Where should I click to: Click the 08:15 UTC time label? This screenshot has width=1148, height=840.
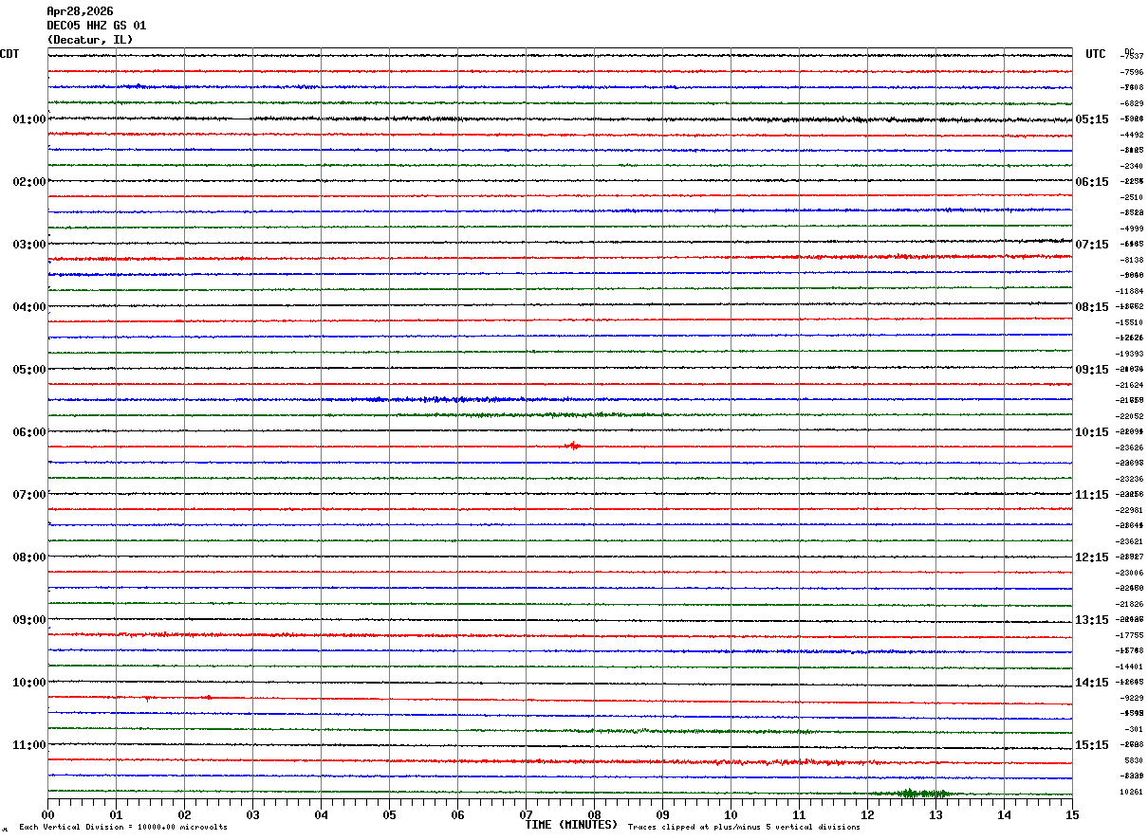pyautogui.click(x=1093, y=307)
